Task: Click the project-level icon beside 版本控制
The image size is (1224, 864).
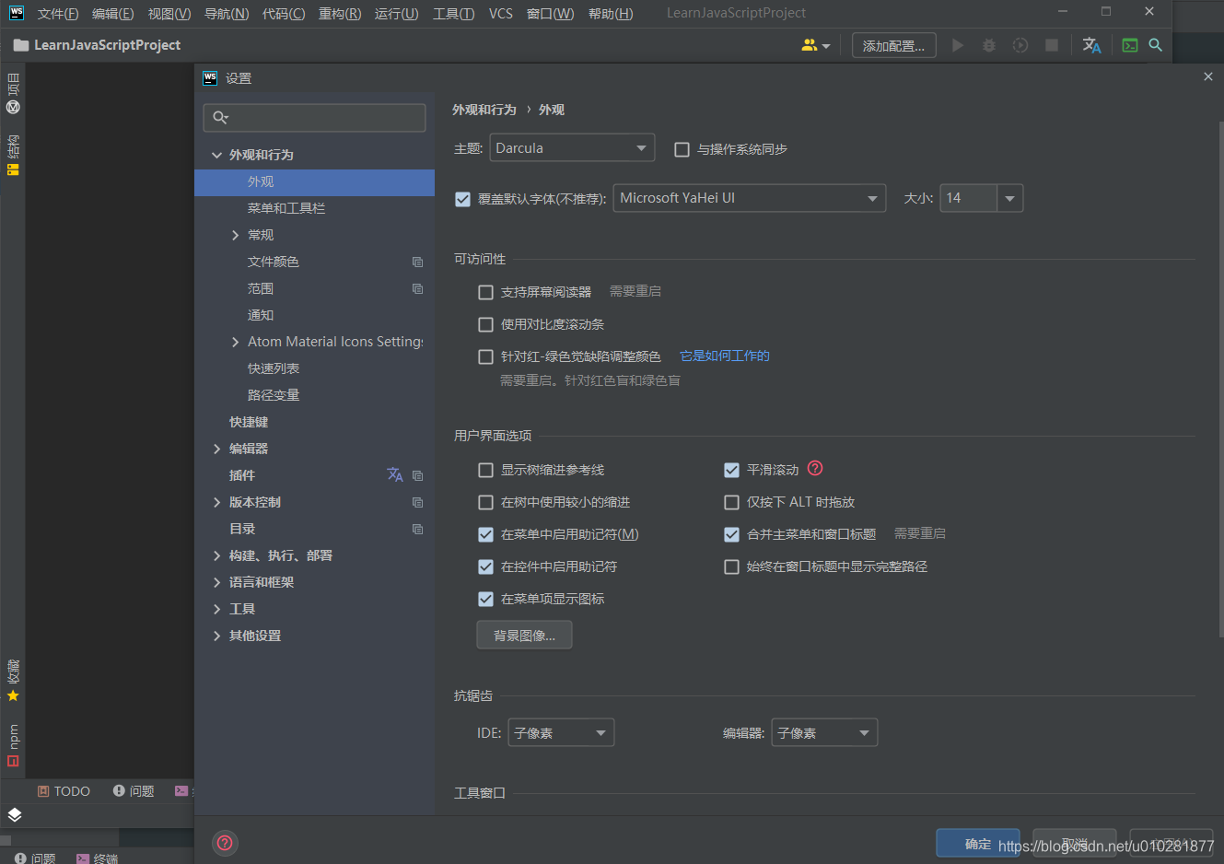Action: tap(417, 502)
